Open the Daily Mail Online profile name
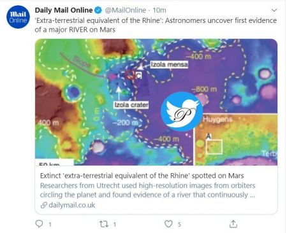Viewport: 287px width, 233px height. 64,10
